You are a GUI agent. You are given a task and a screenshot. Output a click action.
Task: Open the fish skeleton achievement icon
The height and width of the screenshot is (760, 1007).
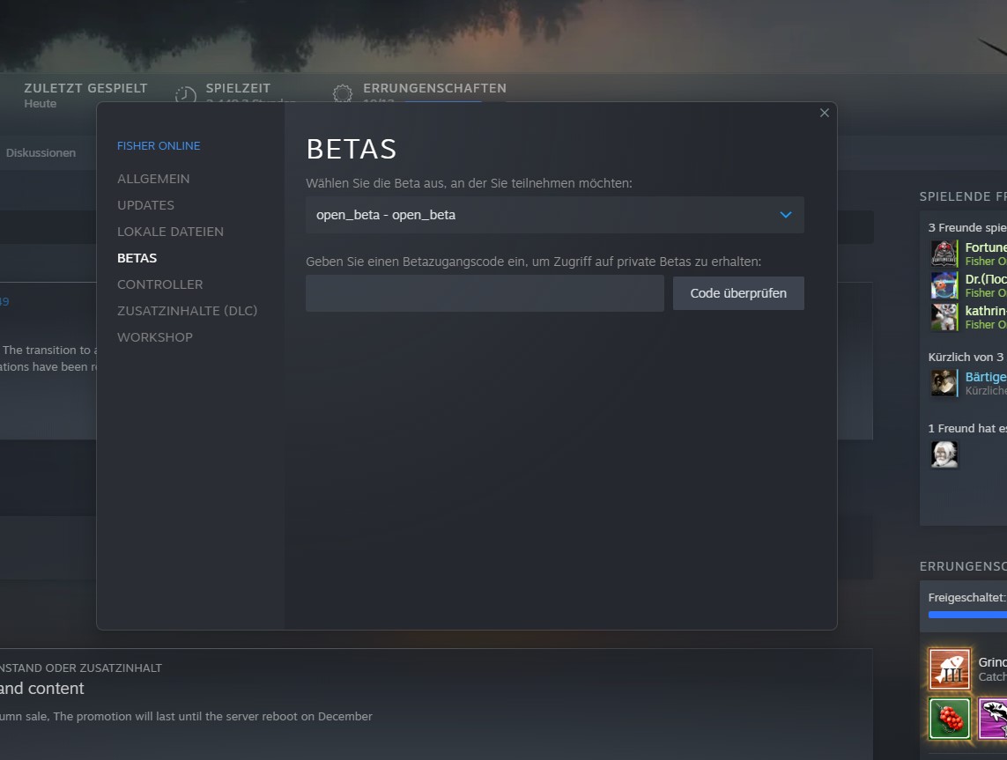pyautogui.click(x=949, y=668)
